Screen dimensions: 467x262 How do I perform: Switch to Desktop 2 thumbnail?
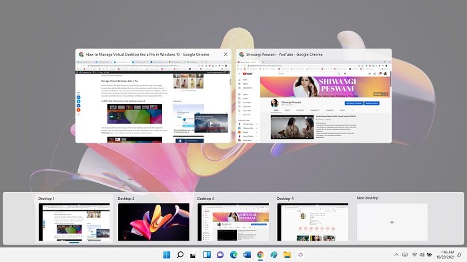pos(153,222)
